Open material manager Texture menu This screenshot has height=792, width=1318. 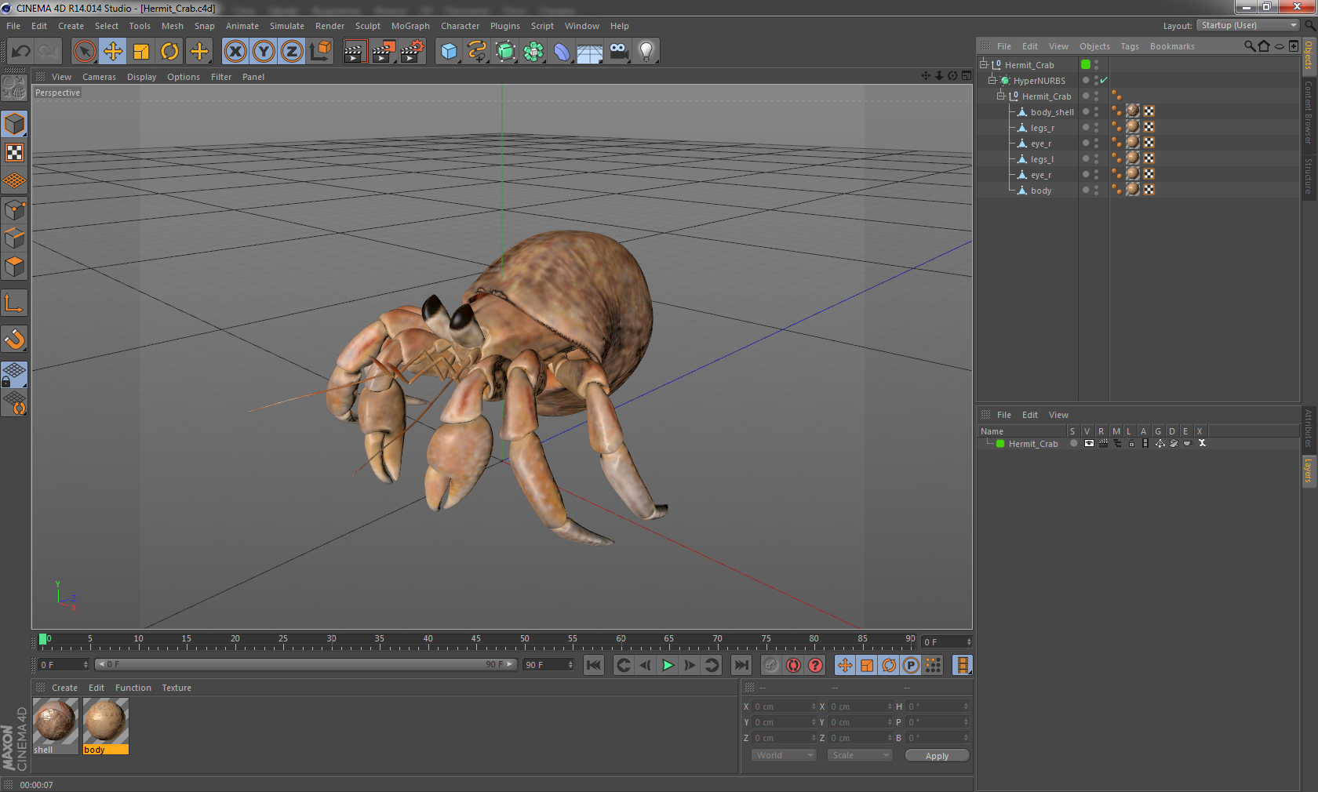click(x=177, y=688)
